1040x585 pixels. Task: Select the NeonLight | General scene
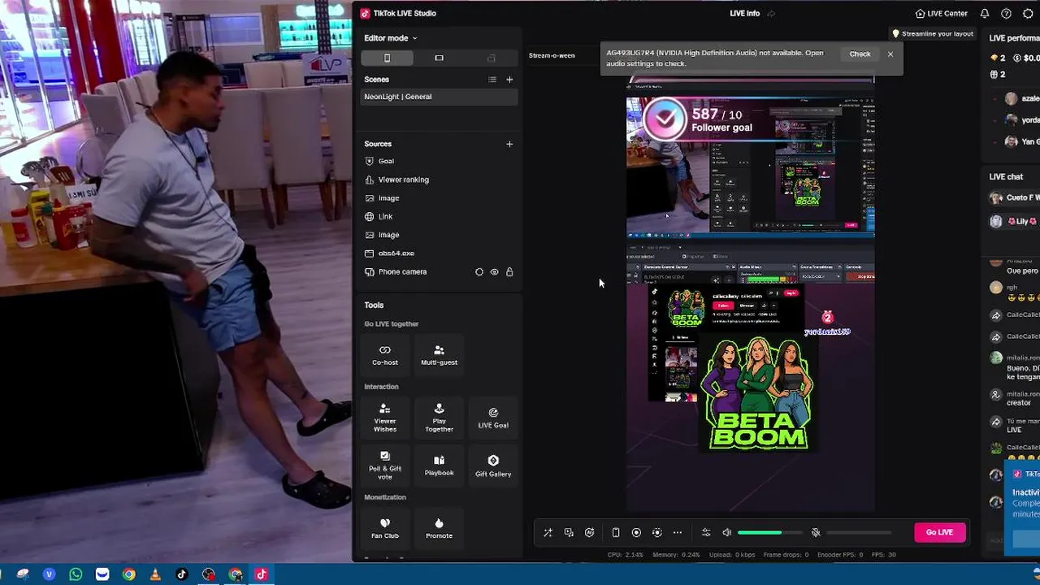pyautogui.click(x=439, y=97)
